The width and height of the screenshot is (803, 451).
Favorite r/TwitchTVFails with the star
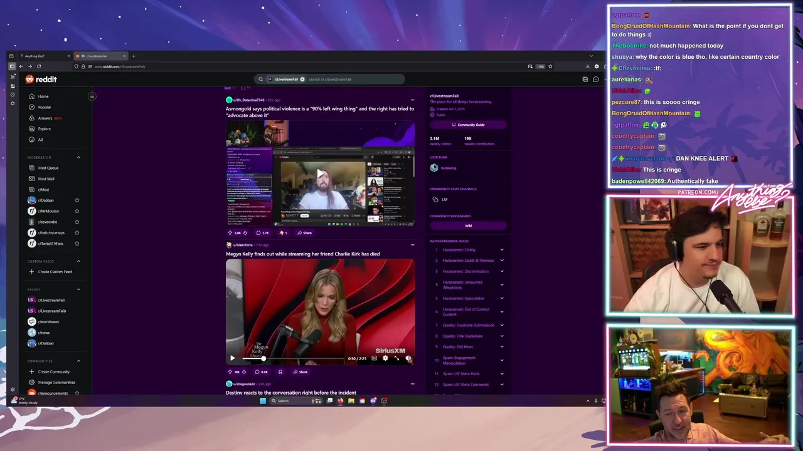point(77,243)
